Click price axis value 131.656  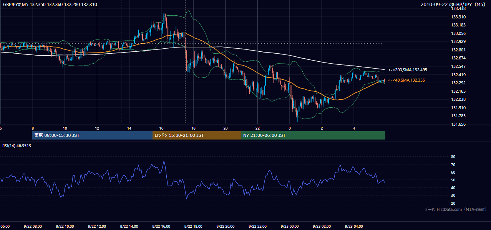[459, 124]
